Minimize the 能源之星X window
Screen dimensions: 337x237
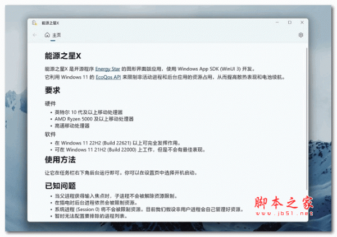[x=277, y=22]
